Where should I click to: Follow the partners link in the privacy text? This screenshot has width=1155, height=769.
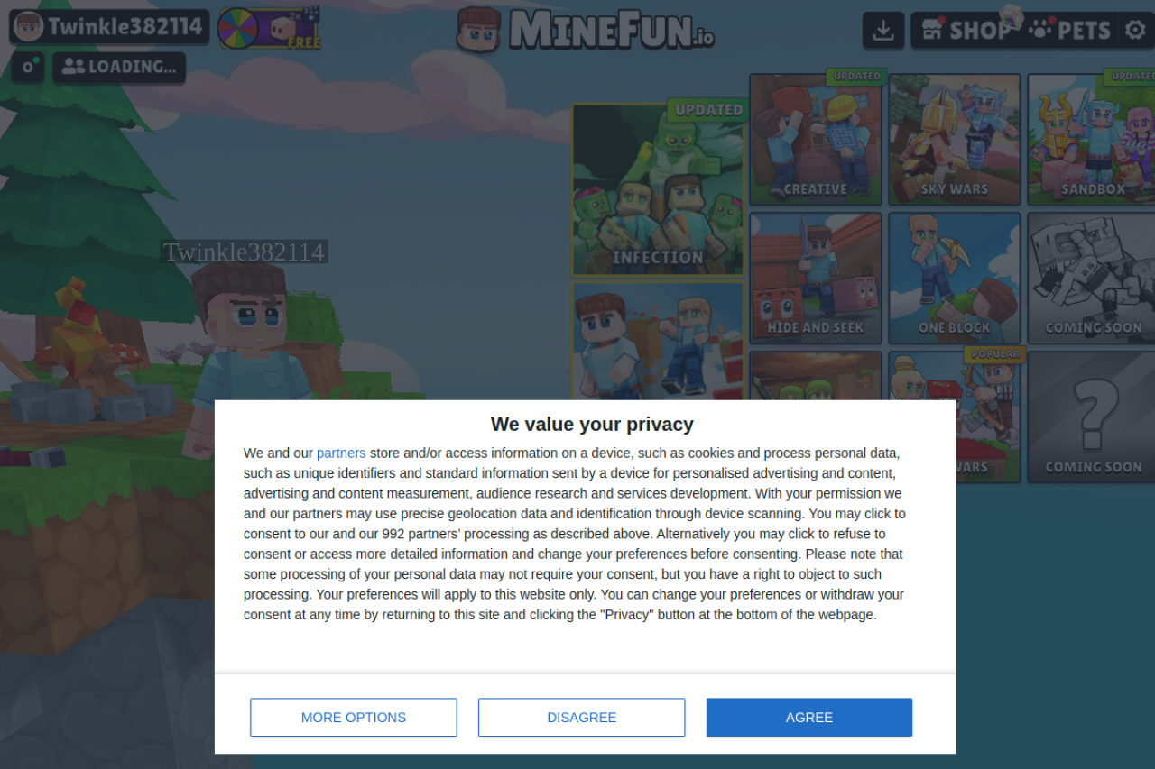pos(341,453)
